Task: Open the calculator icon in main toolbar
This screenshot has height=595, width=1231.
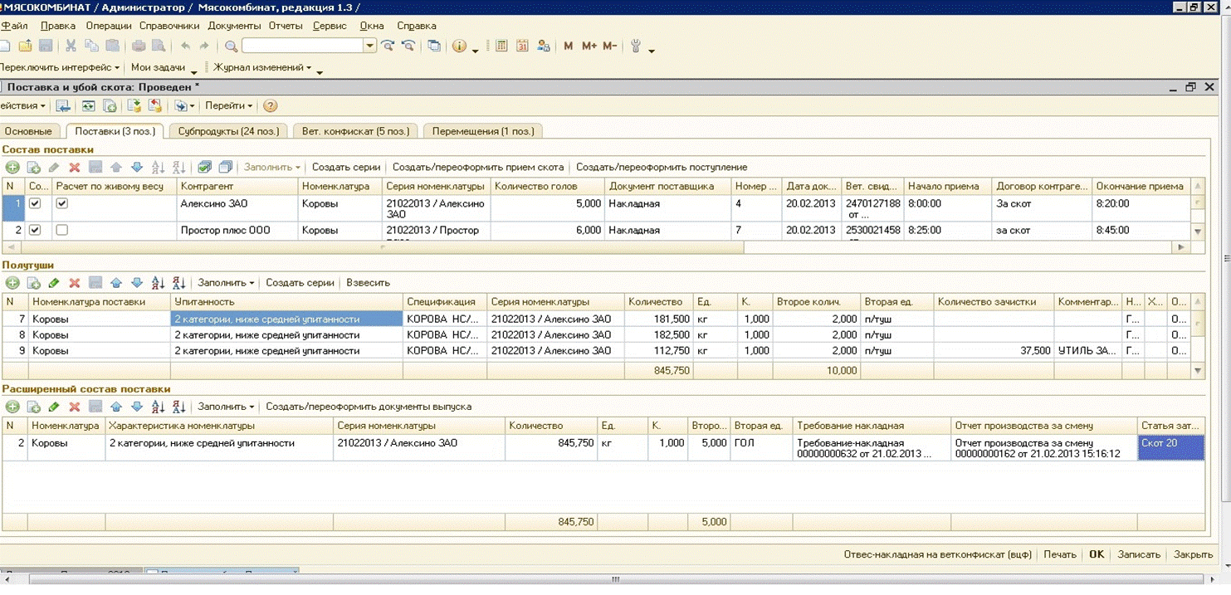Action: tap(501, 46)
